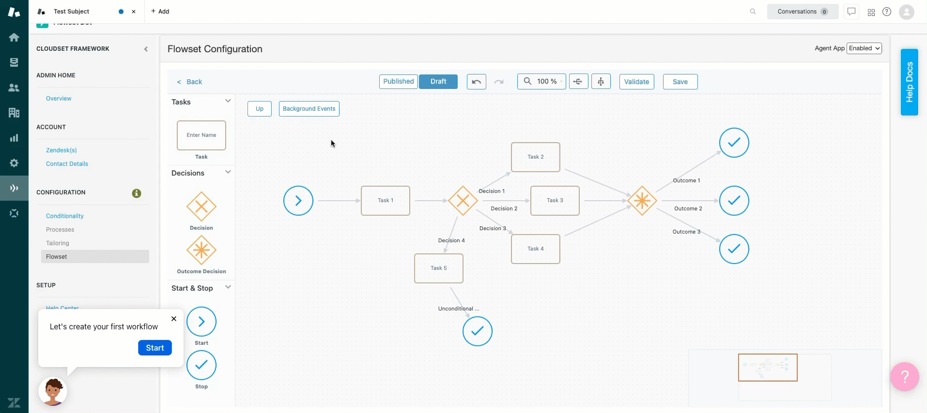Screen dimensions: 927x413
Task: Select Flowset in configuration menu
Action: pyautogui.click(x=95, y=257)
